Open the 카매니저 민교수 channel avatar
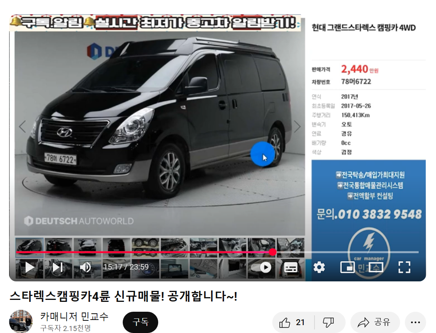The height and width of the screenshot is (333, 436). coord(21,321)
